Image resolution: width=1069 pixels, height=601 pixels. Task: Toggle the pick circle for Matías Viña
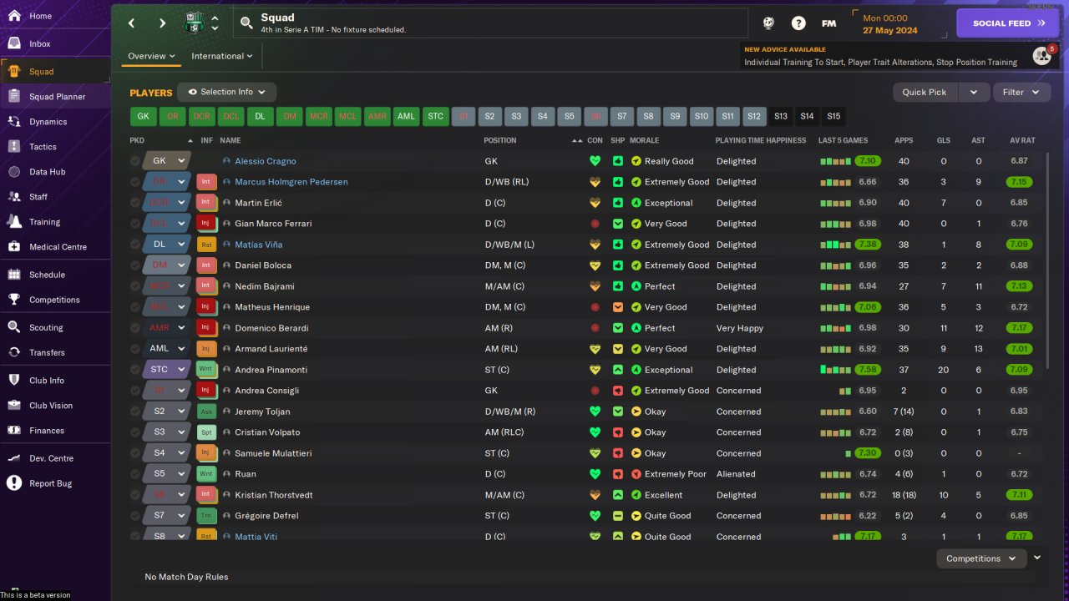pyautogui.click(x=135, y=245)
